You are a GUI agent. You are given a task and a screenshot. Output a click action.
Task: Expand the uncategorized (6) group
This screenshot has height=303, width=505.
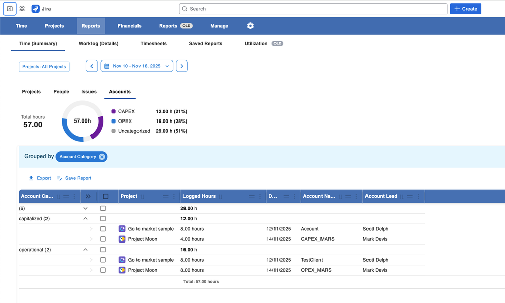click(85, 208)
